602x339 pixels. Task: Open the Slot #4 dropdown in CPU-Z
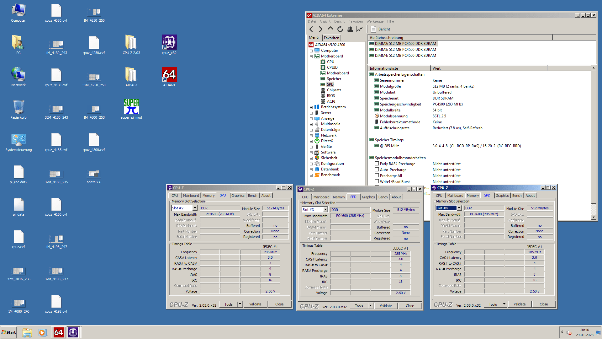click(x=459, y=208)
